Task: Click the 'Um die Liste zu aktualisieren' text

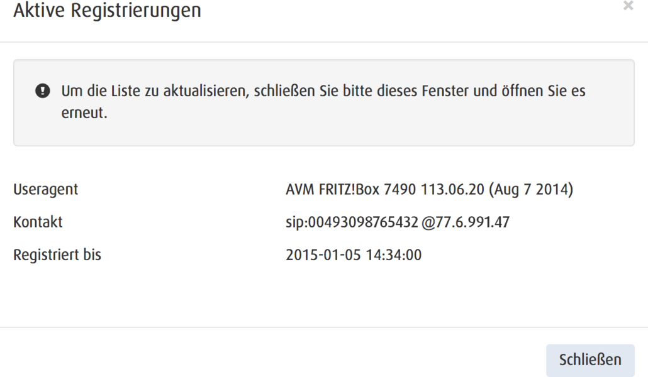Action: (x=155, y=91)
